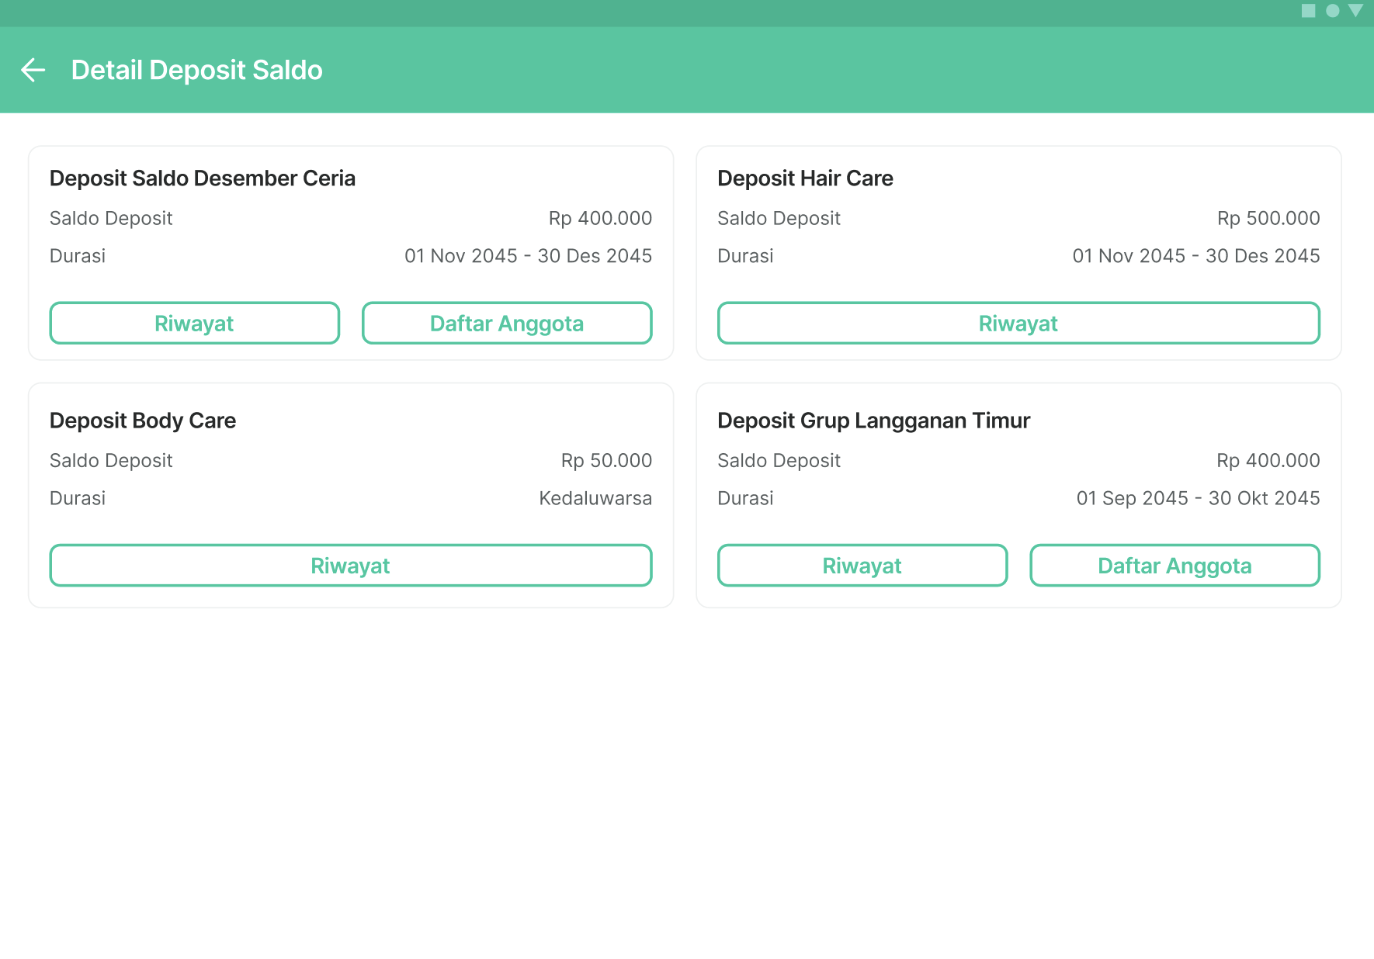Viewport: 1374px width, 959px height.
Task: Click the Detail Deposit Saldo header title
Action: tap(197, 70)
